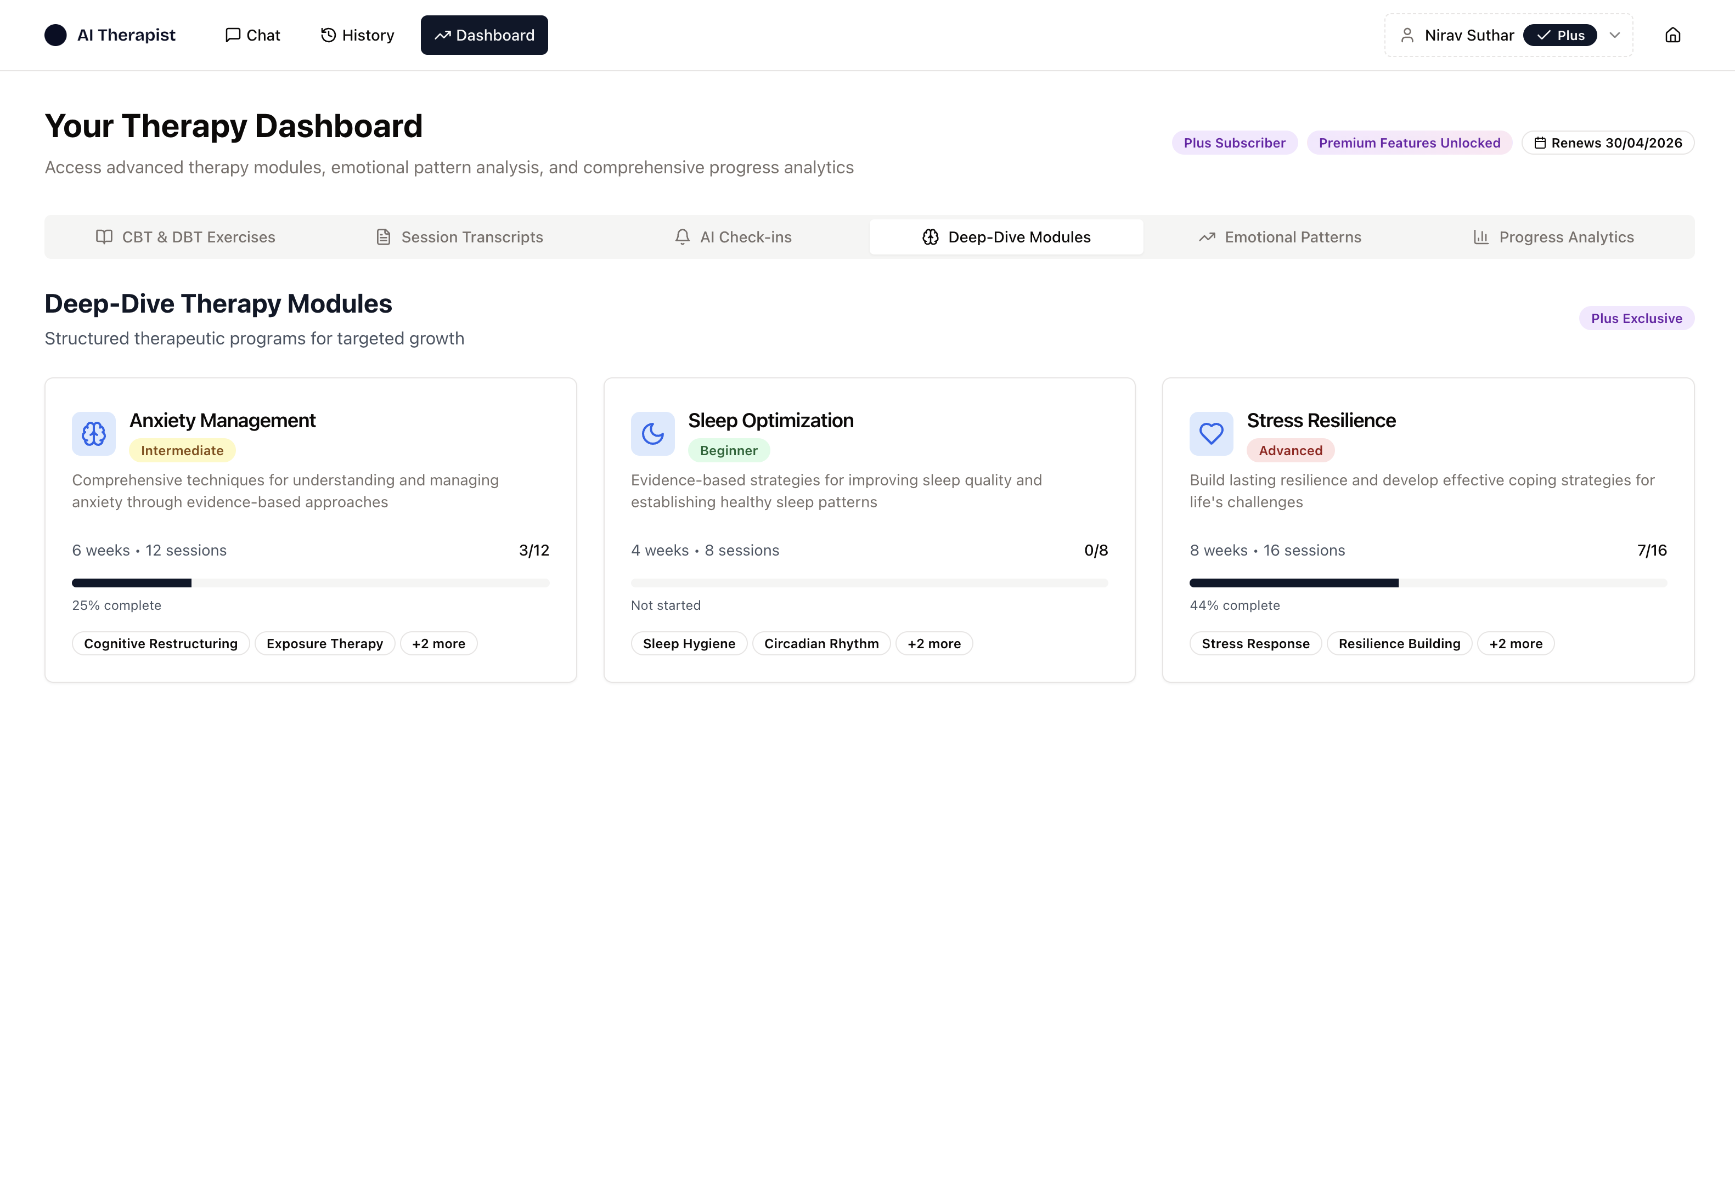The height and width of the screenshot is (1189, 1735).
Task: Expand +2 more topics on Stress Resilience
Action: pos(1516,643)
